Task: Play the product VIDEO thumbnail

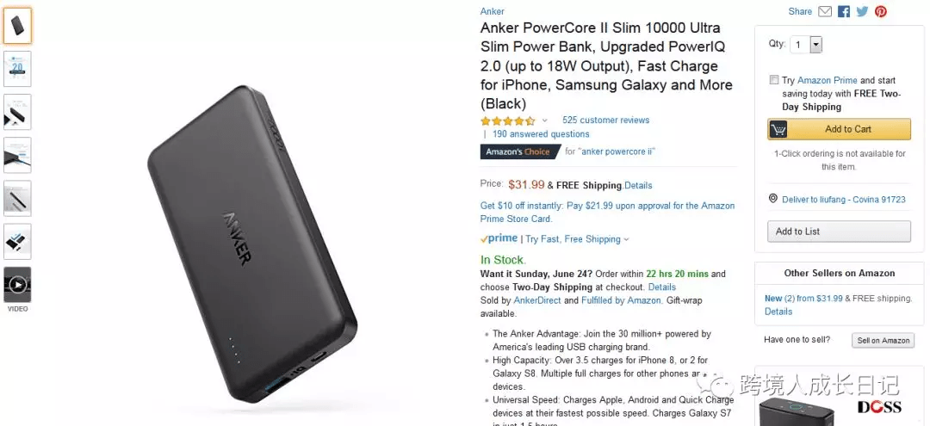Action: [x=18, y=285]
